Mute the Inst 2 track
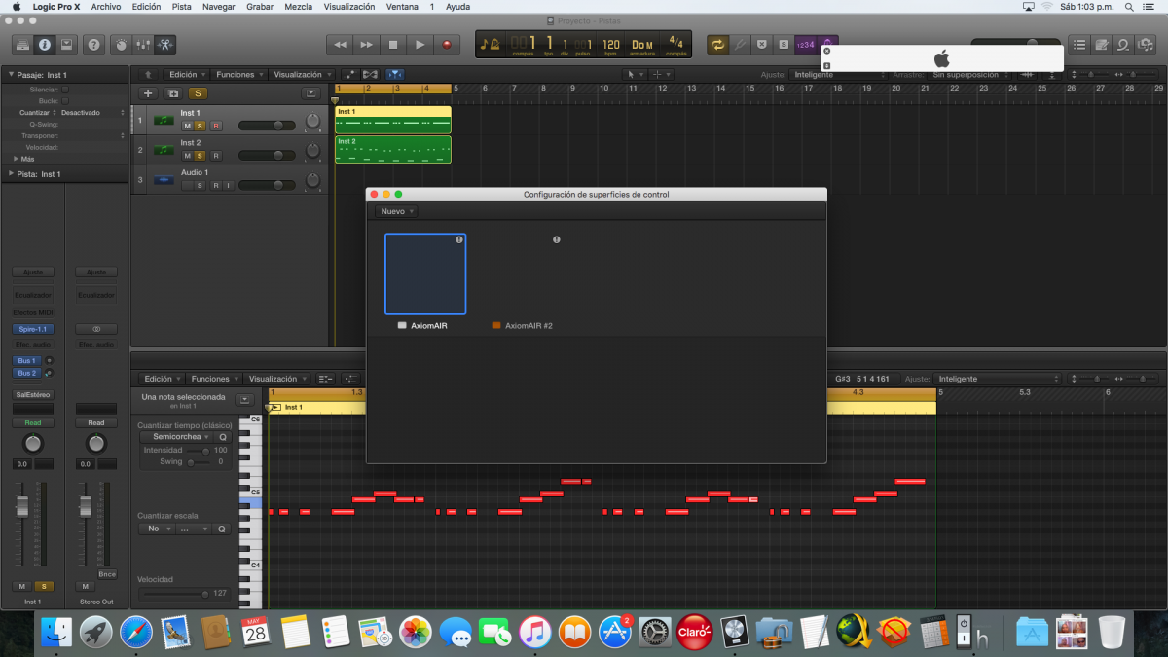This screenshot has height=657, width=1168. point(187,155)
